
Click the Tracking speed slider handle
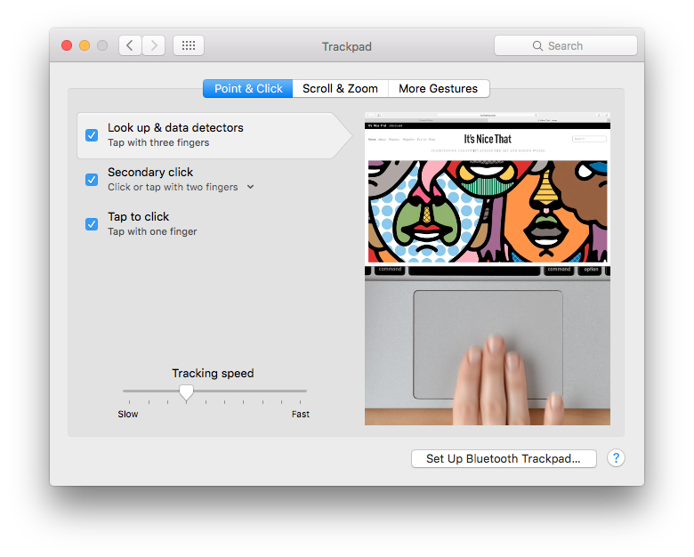186,392
